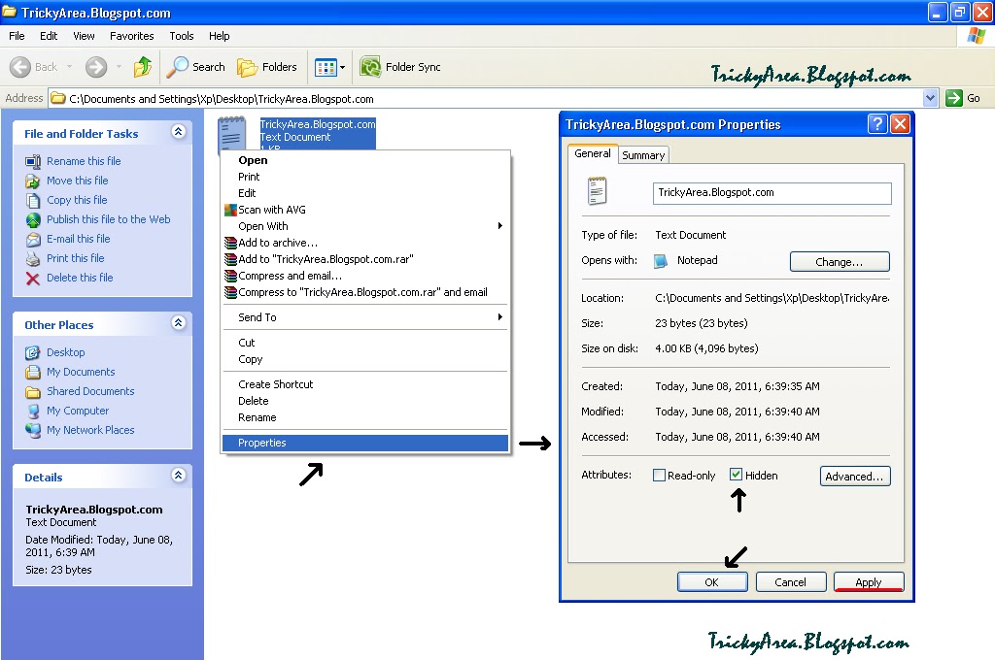Show the Folders pane
Screen dimensions: 995x660
[x=266, y=67]
